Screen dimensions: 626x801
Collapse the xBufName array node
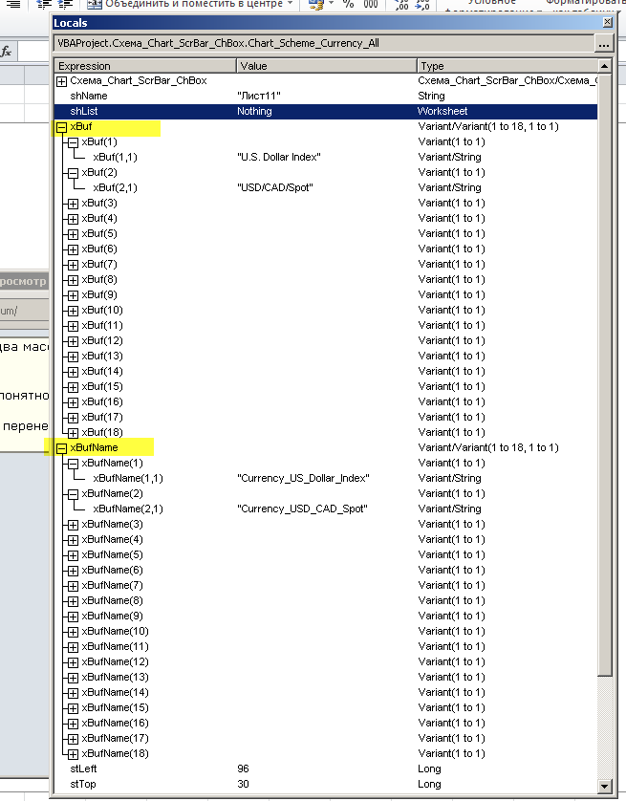tap(62, 448)
